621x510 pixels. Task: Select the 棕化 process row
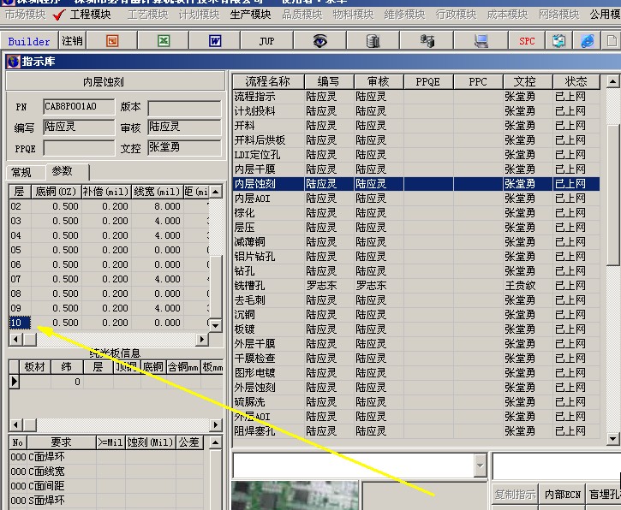[x=416, y=213]
